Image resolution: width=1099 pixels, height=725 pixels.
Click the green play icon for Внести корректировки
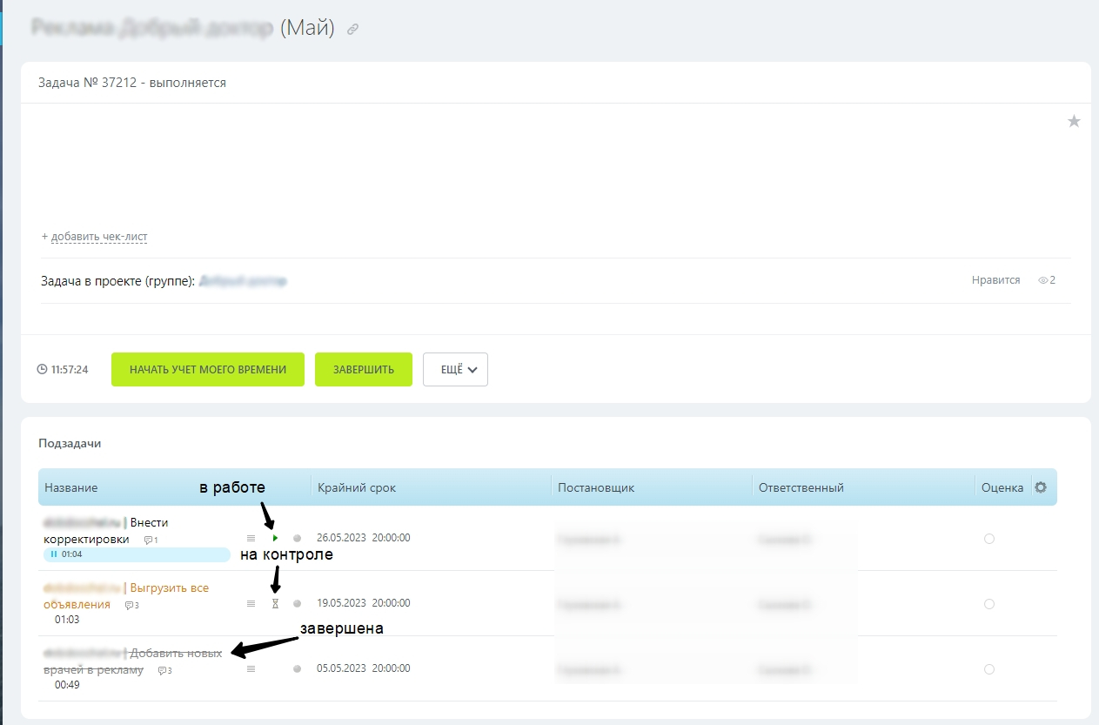click(x=276, y=539)
